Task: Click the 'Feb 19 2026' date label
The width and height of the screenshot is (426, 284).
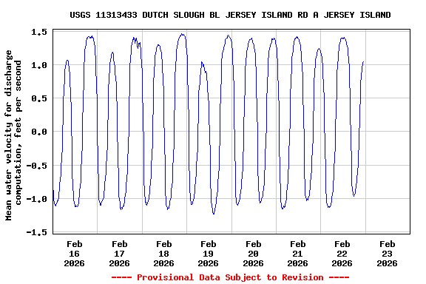Action: click(x=208, y=254)
